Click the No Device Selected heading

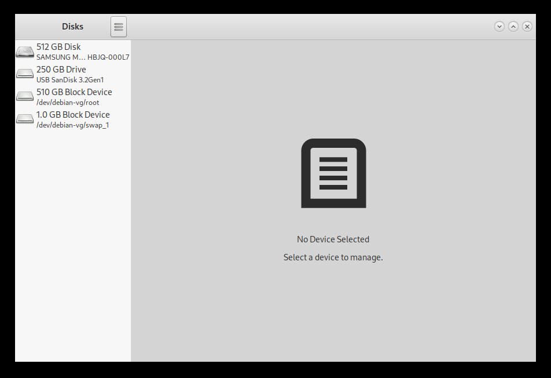click(x=333, y=239)
